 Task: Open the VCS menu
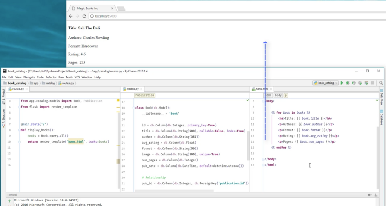pos(77,77)
